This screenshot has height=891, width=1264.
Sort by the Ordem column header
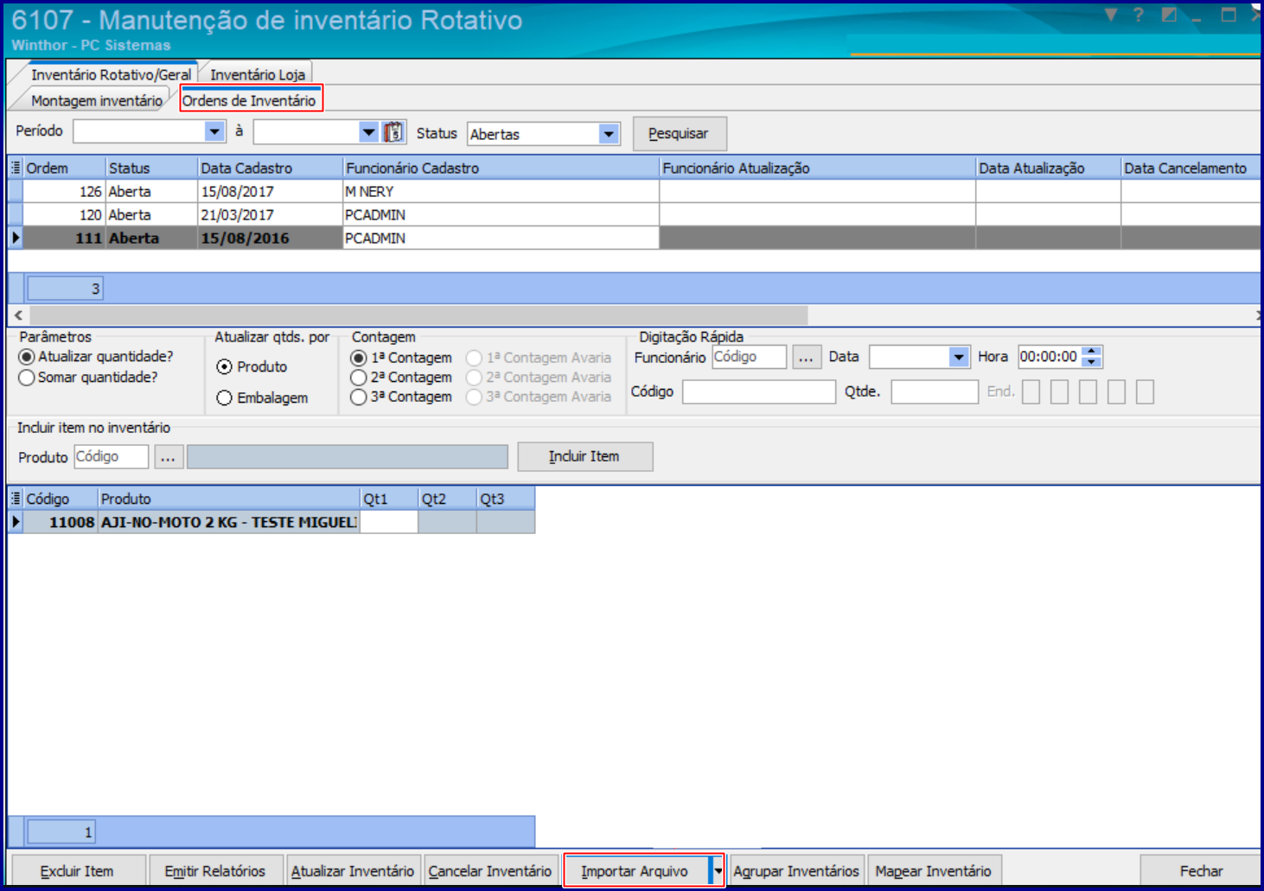click(64, 168)
